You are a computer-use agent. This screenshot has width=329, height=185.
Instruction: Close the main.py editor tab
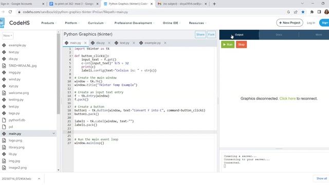pos(85,43)
